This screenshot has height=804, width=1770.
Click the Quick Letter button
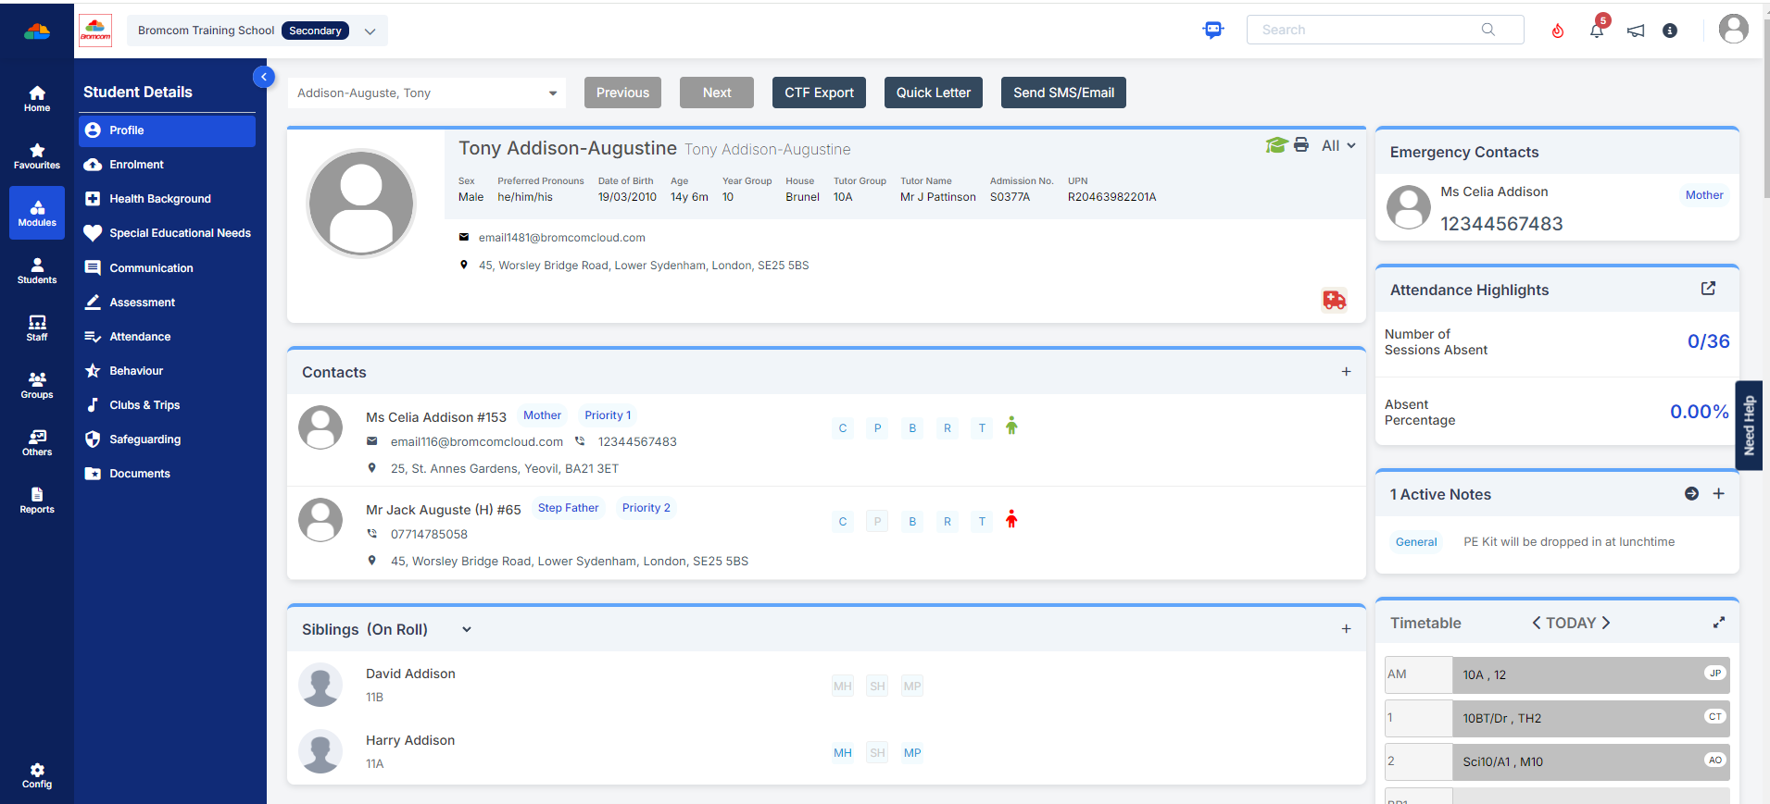click(933, 93)
